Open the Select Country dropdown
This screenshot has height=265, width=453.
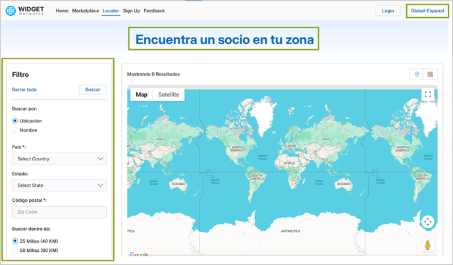tap(59, 158)
